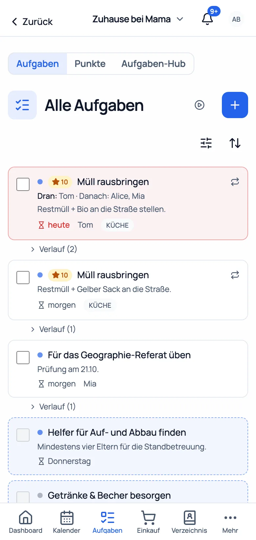Click the Alle Aufgaben heading
This screenshot has width=256, height=540.
click(x=94, y=106)
